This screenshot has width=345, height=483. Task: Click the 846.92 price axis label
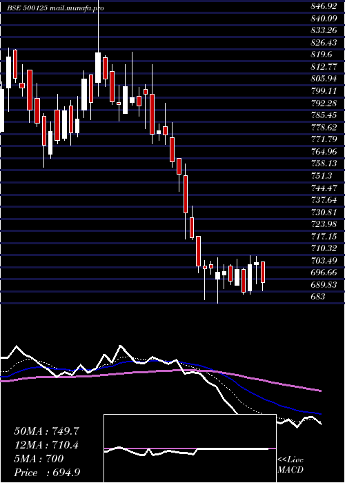tap(324, 6)
